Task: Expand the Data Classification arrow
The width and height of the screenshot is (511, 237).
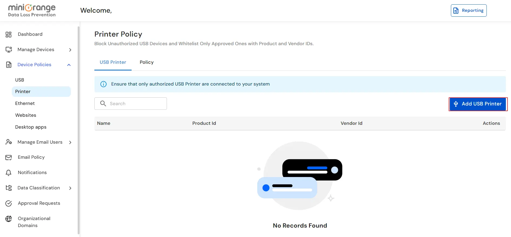Action: tap(70, 188)
